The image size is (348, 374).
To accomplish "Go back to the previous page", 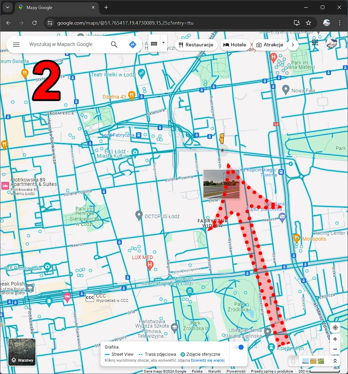I will (8, 23).
